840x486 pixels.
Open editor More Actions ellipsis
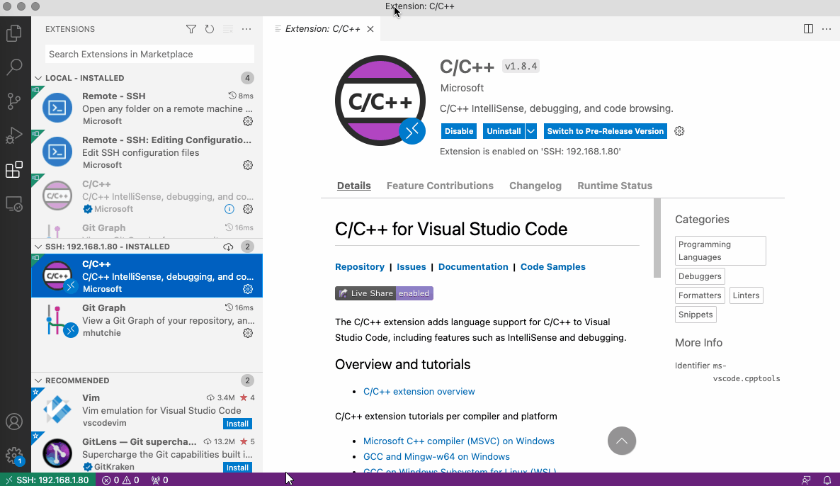click(x=827, y=29)
